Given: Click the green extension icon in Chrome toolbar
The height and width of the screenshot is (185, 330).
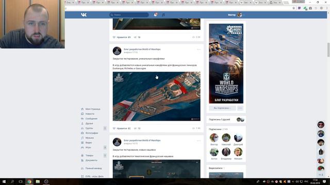Looking at the screenshot, I should click(x=305, y=8).
